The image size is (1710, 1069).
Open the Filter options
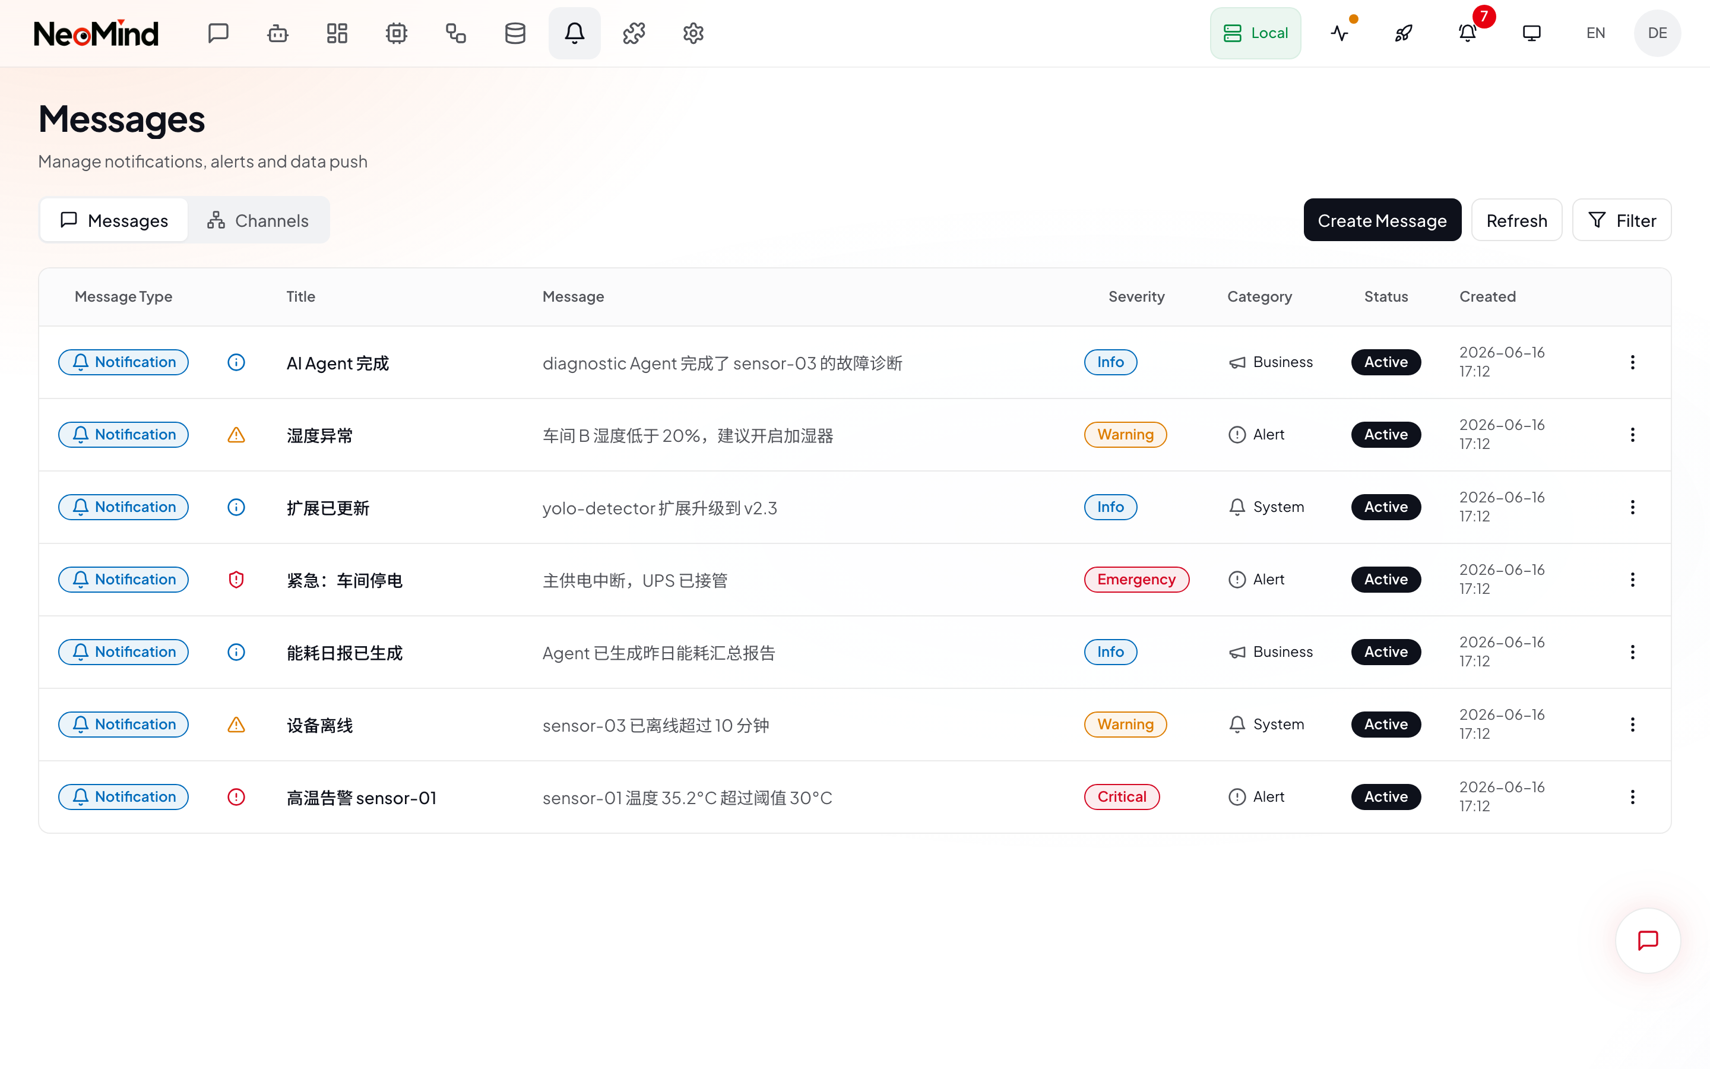1622,220
